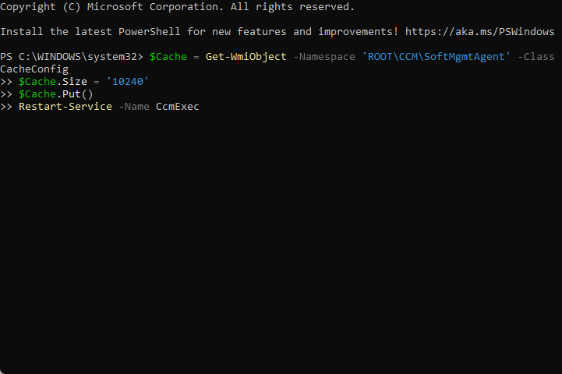The image size is (562, 374).
Task: Select the -Name parameter
Action: coord(134,107)
